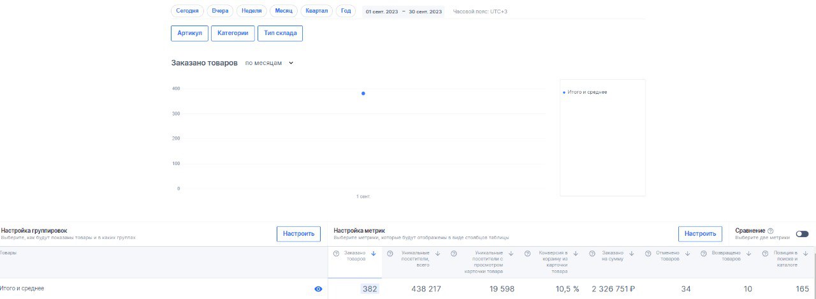Select the Неделя period filter
The height and width of the screenshot is (299, 816).
tap(252, 11)
